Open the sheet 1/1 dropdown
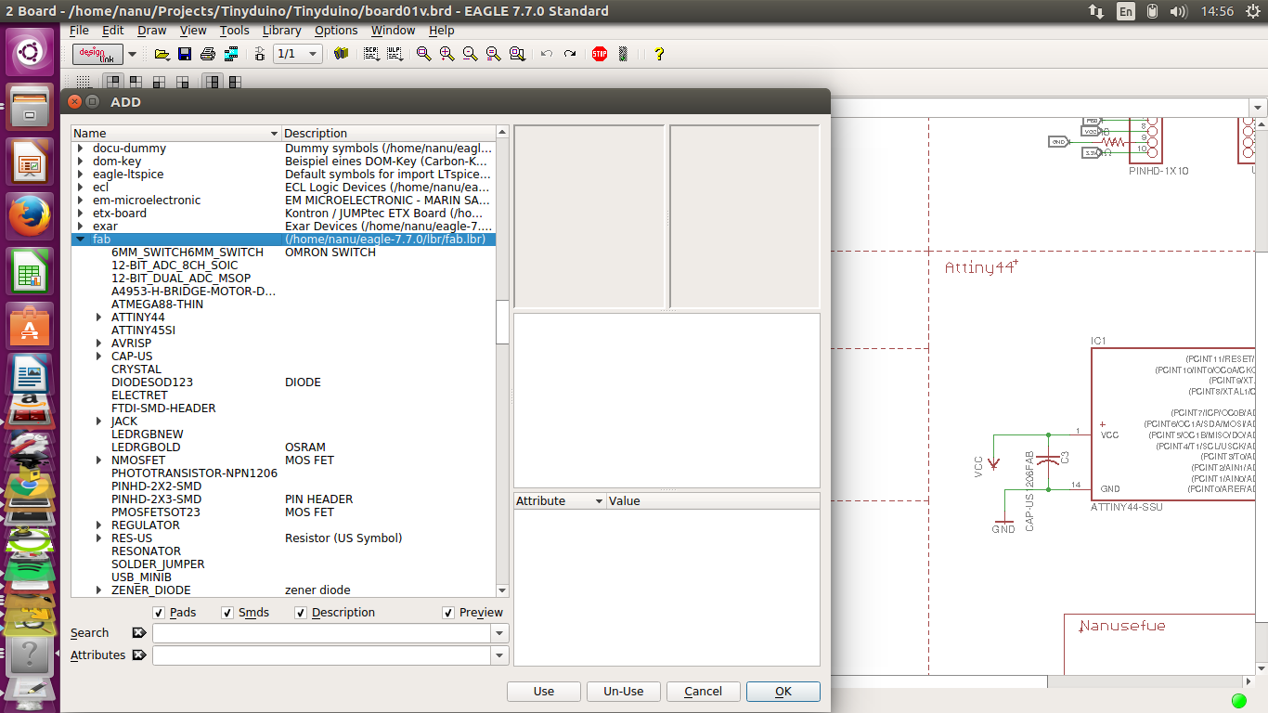Image resolution: width=1268 pixels, height=713 pixels. point(312,54)
